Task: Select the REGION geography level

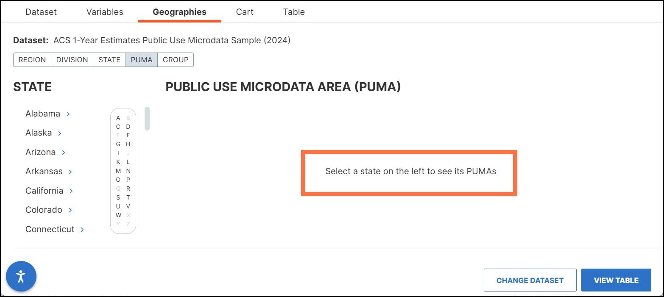Action: tap(32, 60)
